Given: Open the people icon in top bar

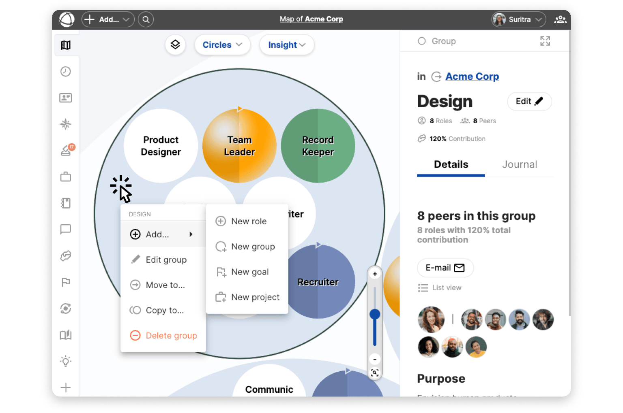Looking at the screenshot, I should point(560,19).
